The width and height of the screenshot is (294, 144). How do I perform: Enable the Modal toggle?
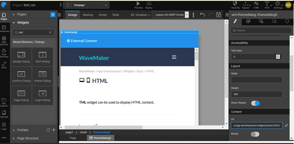click(255, 134)
